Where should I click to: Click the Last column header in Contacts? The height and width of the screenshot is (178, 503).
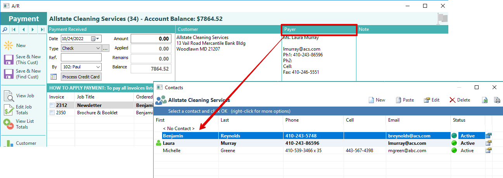click(251, 120)
